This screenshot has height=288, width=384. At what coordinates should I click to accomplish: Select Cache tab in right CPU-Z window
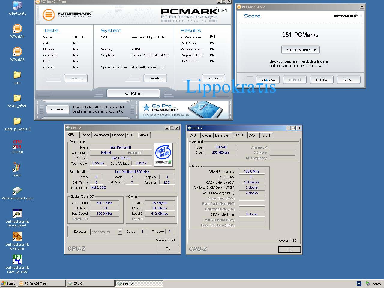pyautogui.click(x=207, y=135)
